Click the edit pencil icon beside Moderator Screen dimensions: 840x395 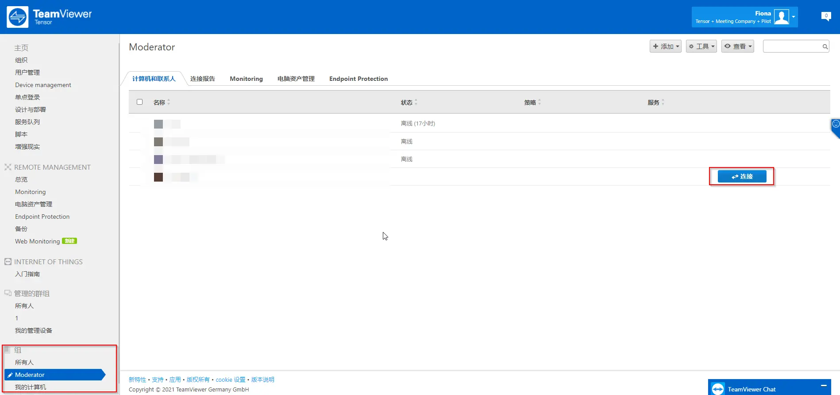point(10,375)
